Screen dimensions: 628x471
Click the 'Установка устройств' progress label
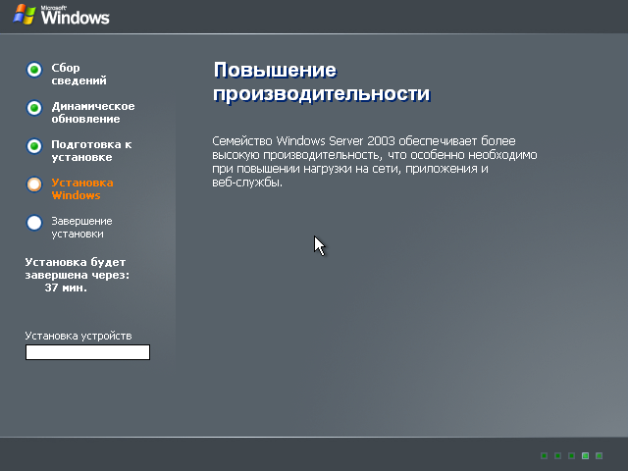tap(78, 336)
